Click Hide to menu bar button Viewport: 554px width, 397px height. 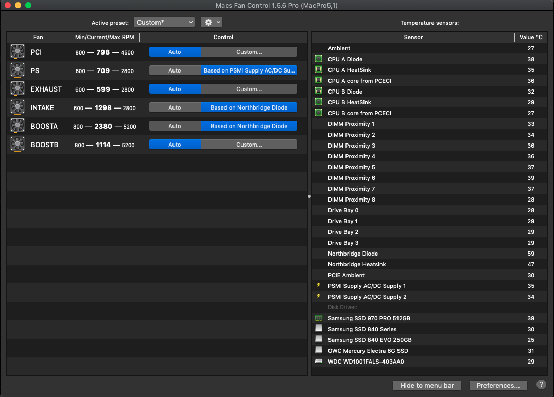[427, 385]
